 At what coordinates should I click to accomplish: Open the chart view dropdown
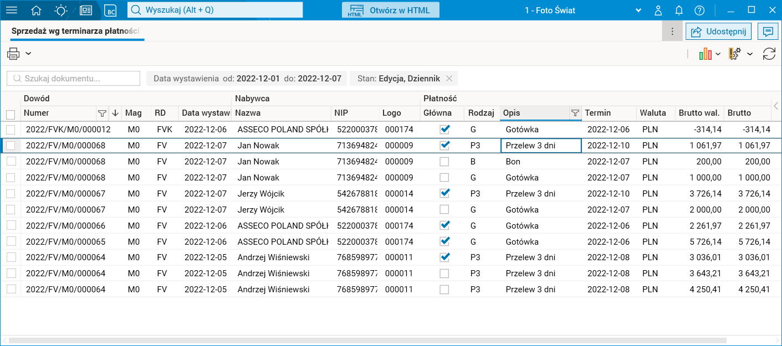click(x=709, y=54)
